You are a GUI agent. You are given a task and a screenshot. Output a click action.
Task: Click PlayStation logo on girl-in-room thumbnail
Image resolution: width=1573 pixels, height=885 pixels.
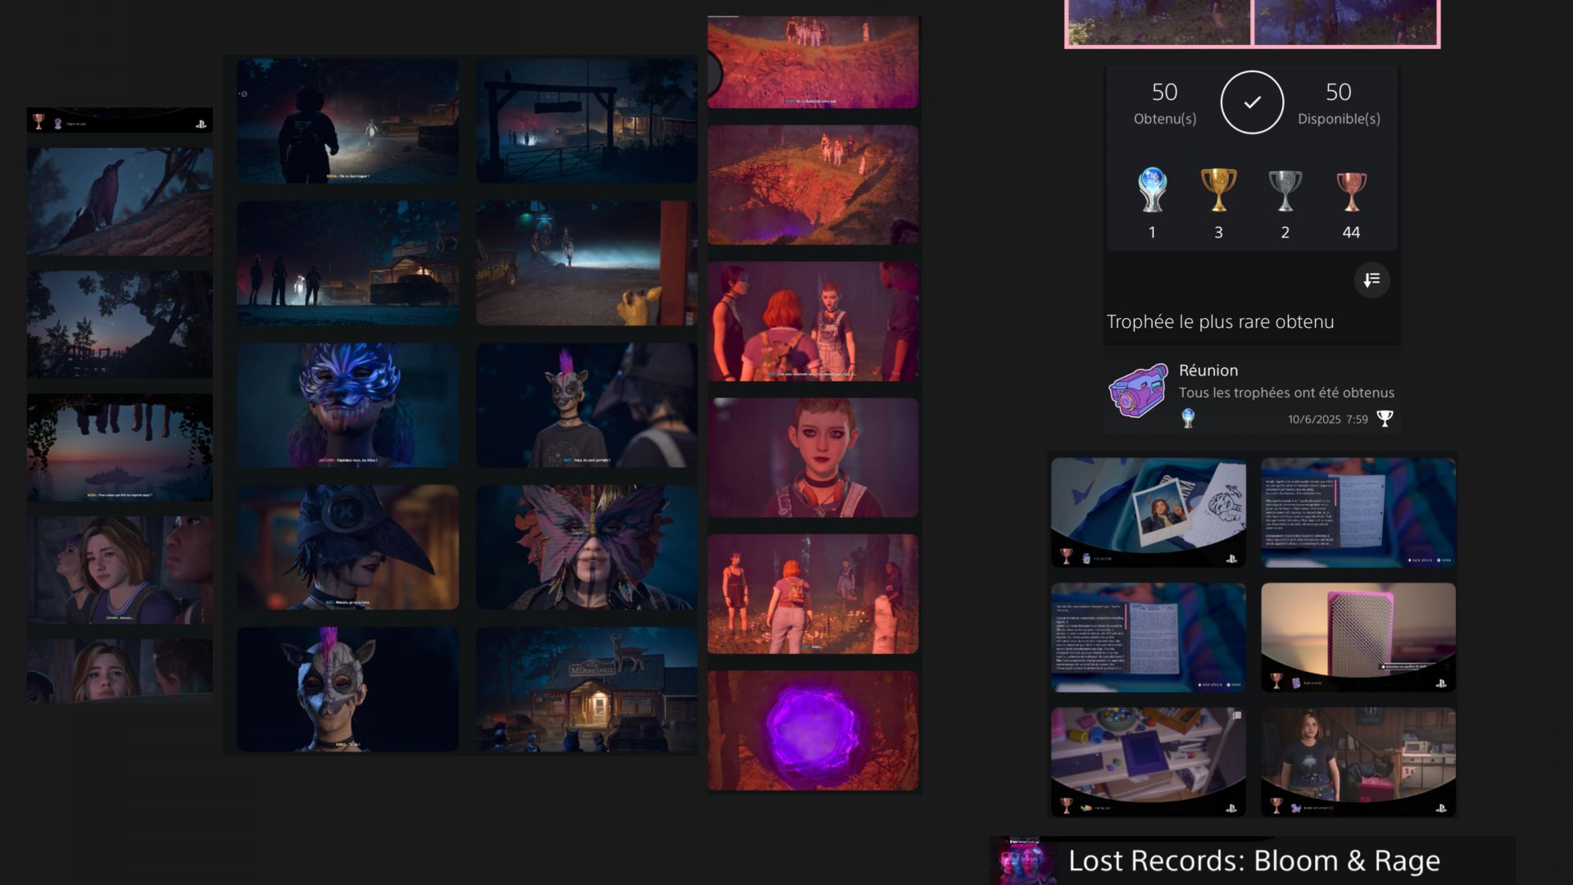1441,808
